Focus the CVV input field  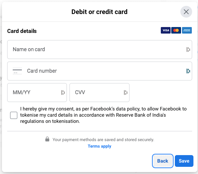pyautogui.click(x=96, y=93)
